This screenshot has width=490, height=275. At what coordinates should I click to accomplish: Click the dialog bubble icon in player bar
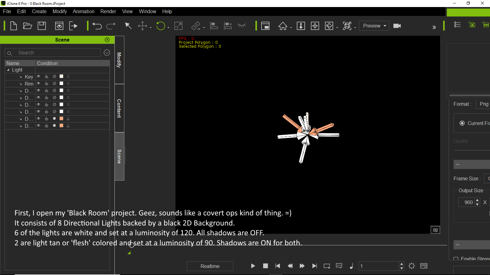pyautogui.click(x=339, y=266)
